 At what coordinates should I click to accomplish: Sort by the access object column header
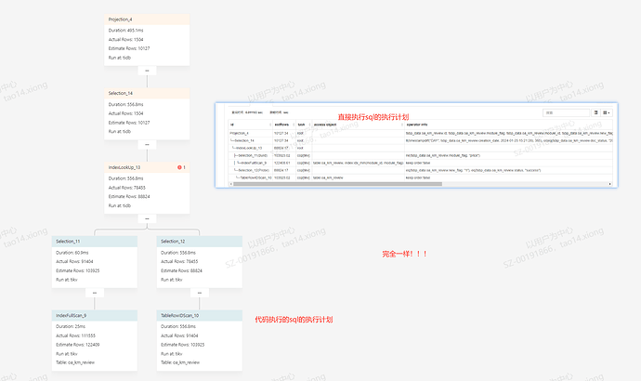tap(358, 125)
